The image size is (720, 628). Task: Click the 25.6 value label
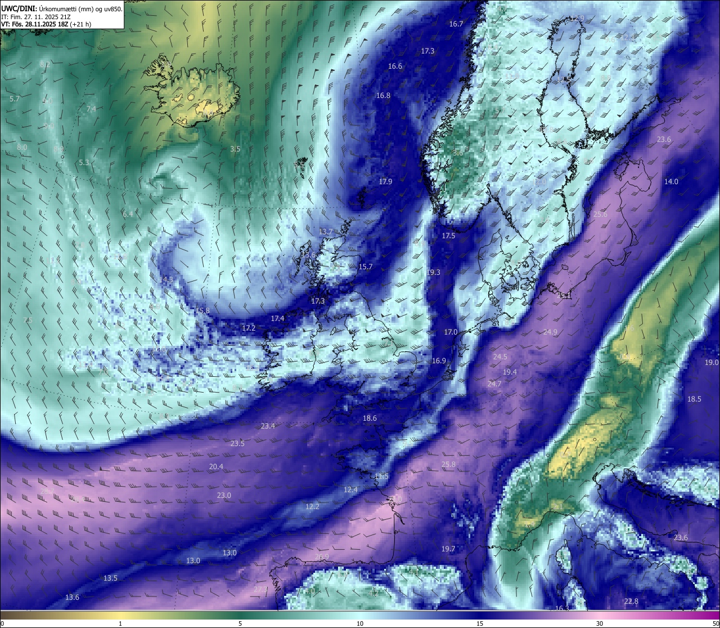tap(600, 215)
